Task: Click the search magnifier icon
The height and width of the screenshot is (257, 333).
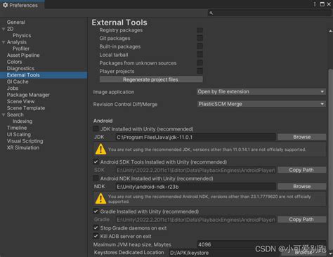Action: click(211, 13)
